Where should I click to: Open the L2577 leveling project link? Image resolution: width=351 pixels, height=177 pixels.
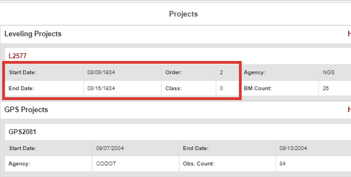[17, 56]
